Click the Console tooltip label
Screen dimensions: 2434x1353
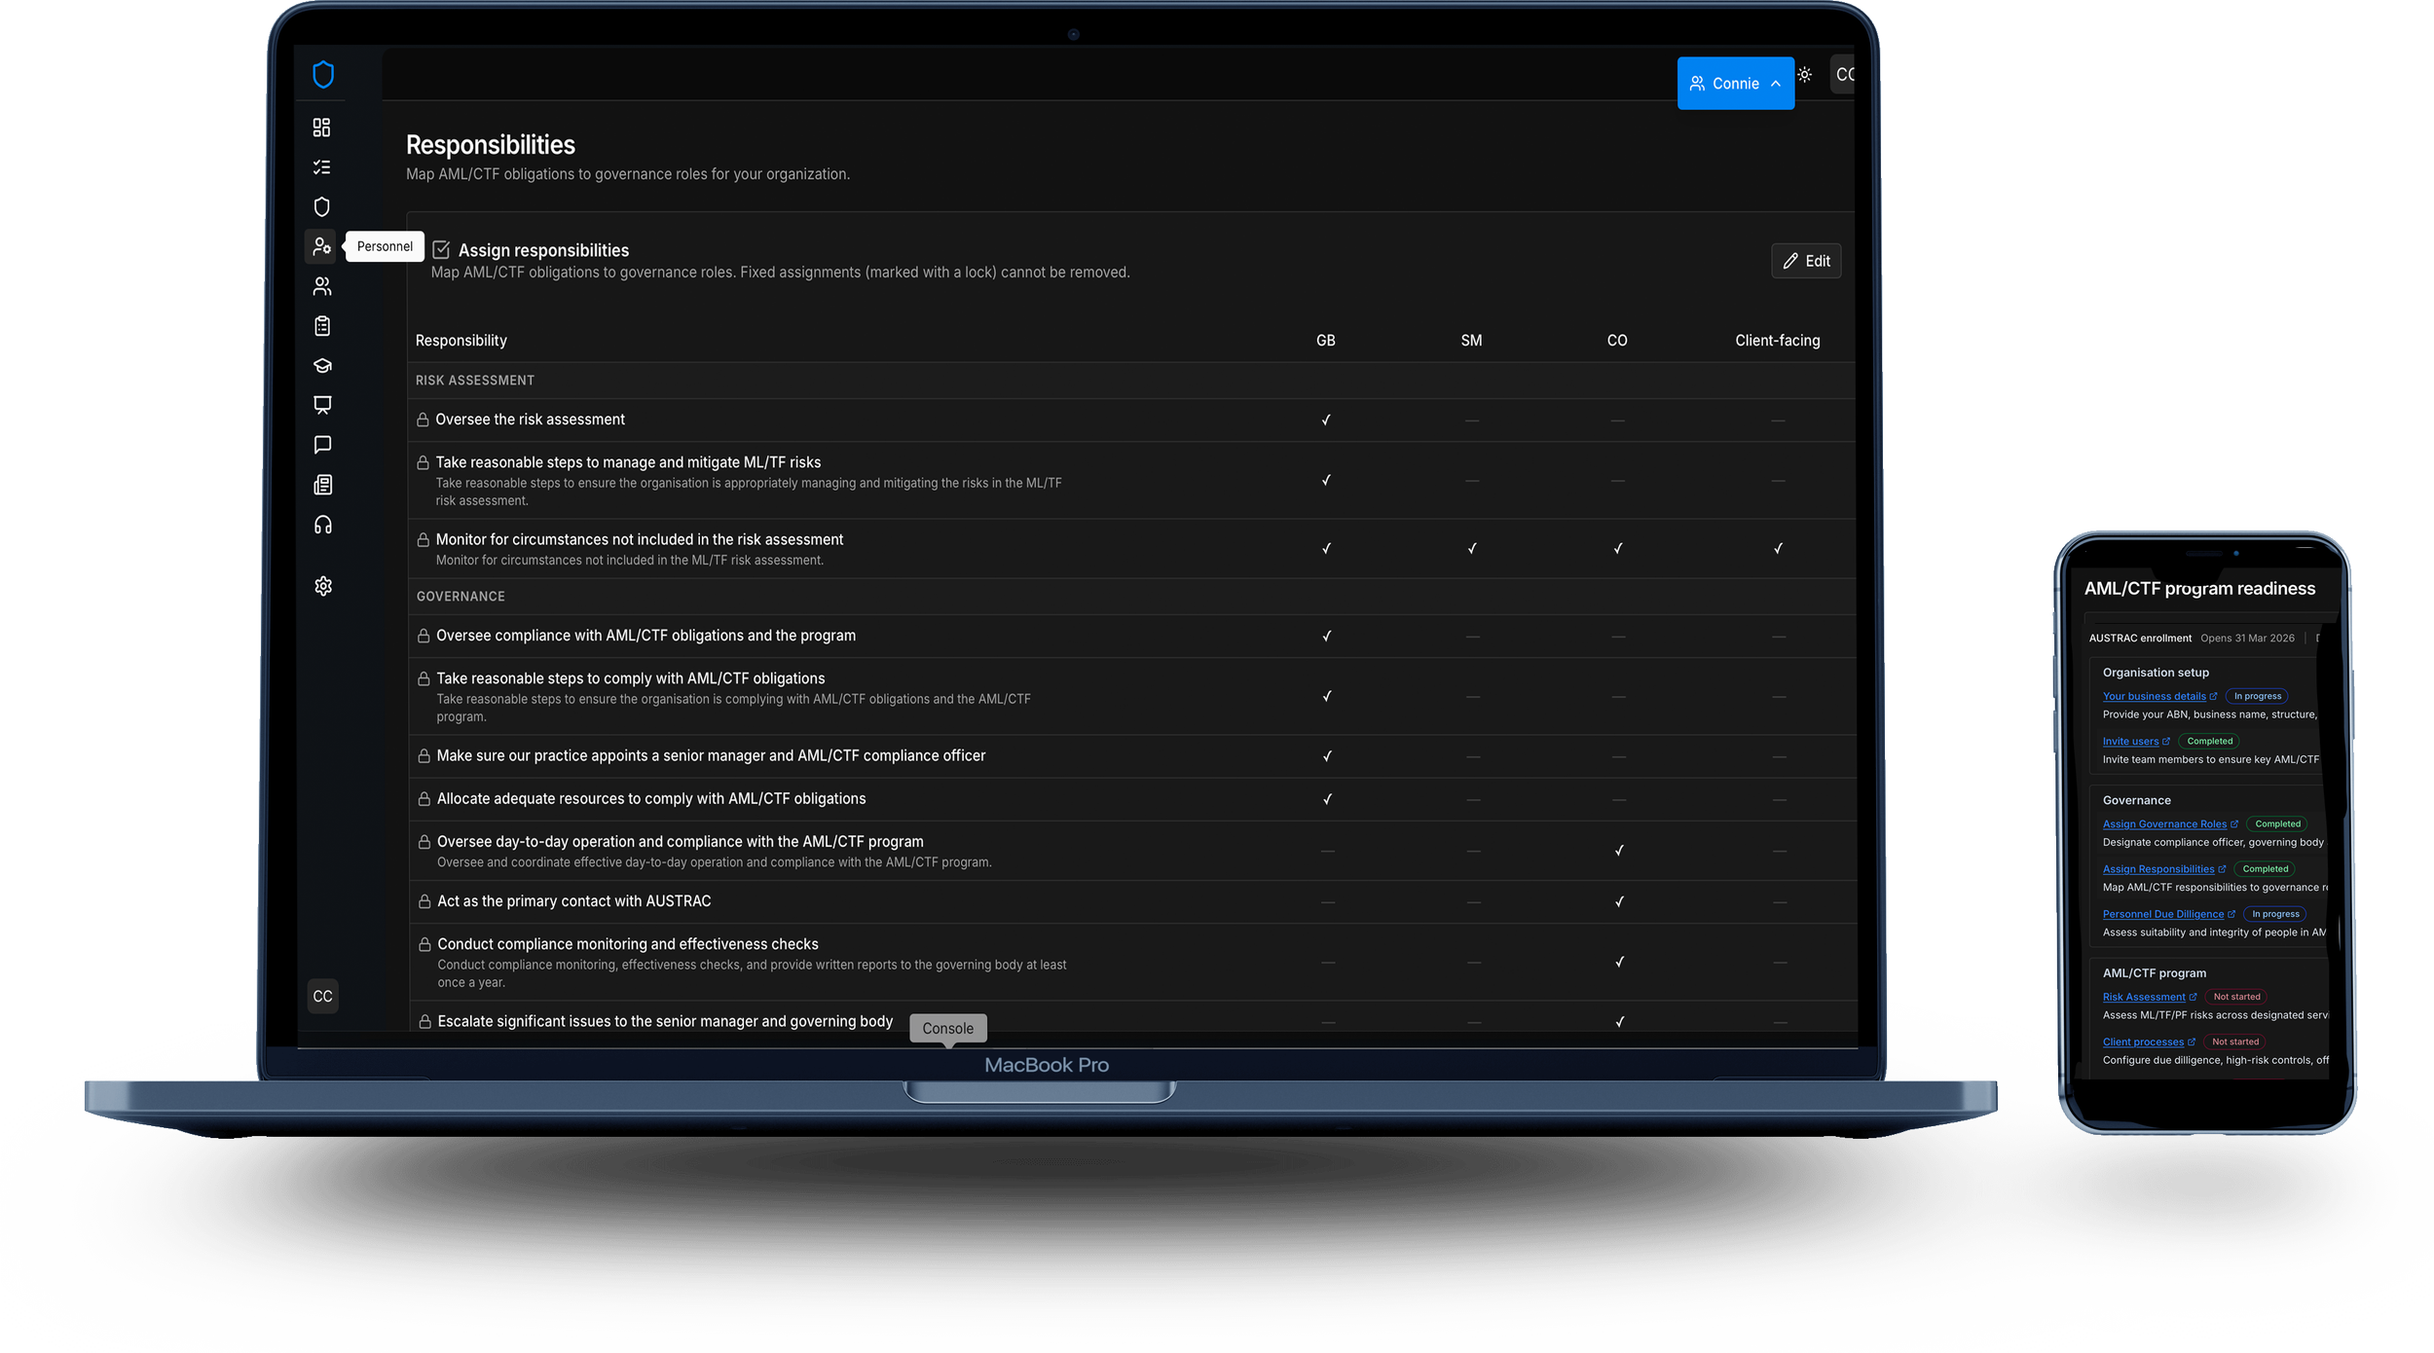947,1028
